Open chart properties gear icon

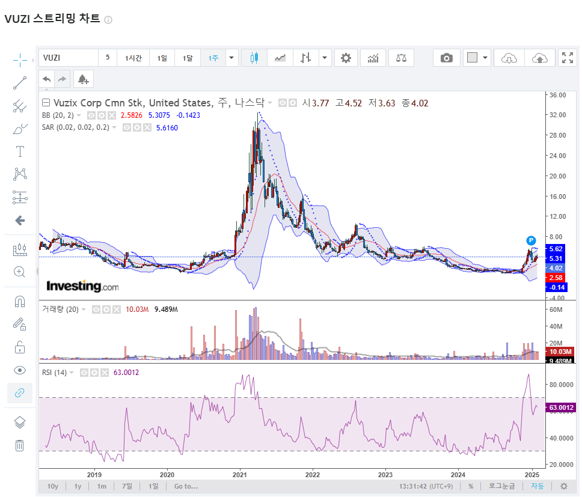[x=346, y=58]
